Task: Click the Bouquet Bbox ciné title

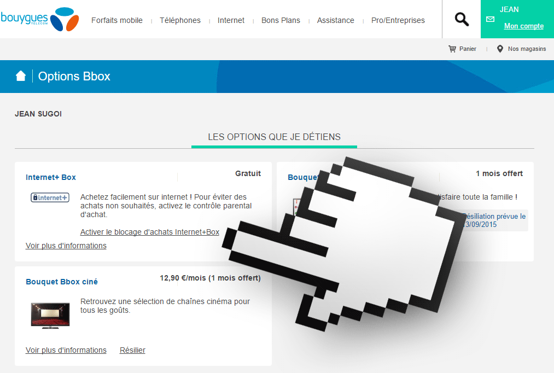Action: [x=62, y=282]
